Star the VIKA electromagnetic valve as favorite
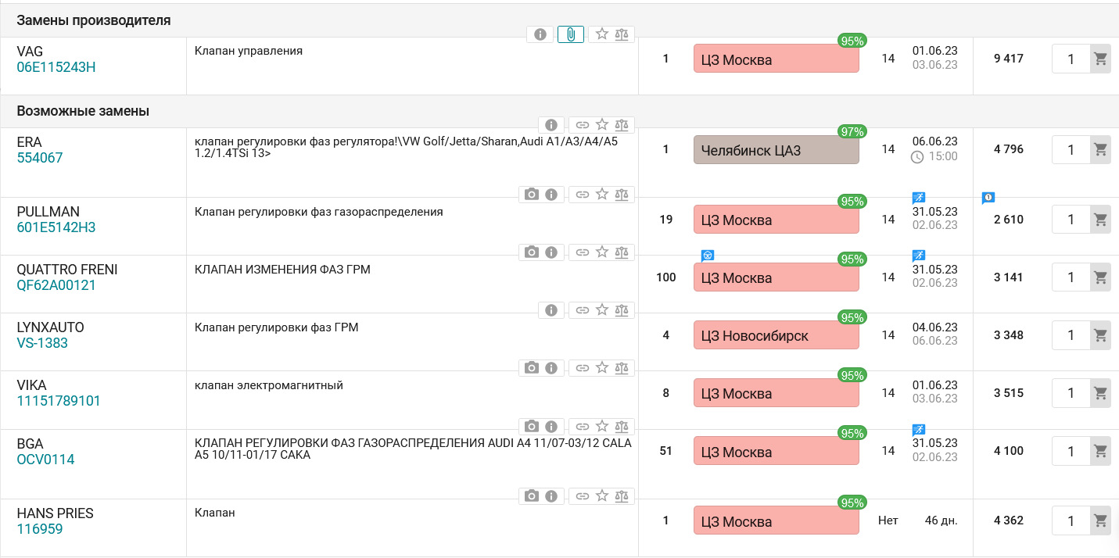This screenshot has width=1119, height=558. [x=602, y=367]
